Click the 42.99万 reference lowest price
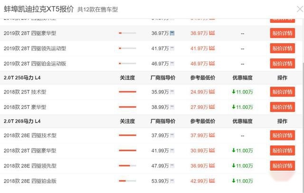This screenshot has width=304, height=193. click(x=199, y=181)
